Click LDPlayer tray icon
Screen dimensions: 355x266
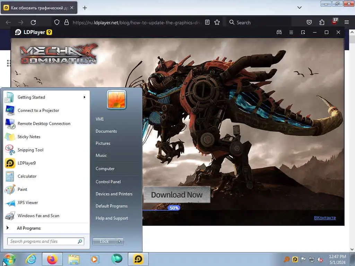coord(295,259)
